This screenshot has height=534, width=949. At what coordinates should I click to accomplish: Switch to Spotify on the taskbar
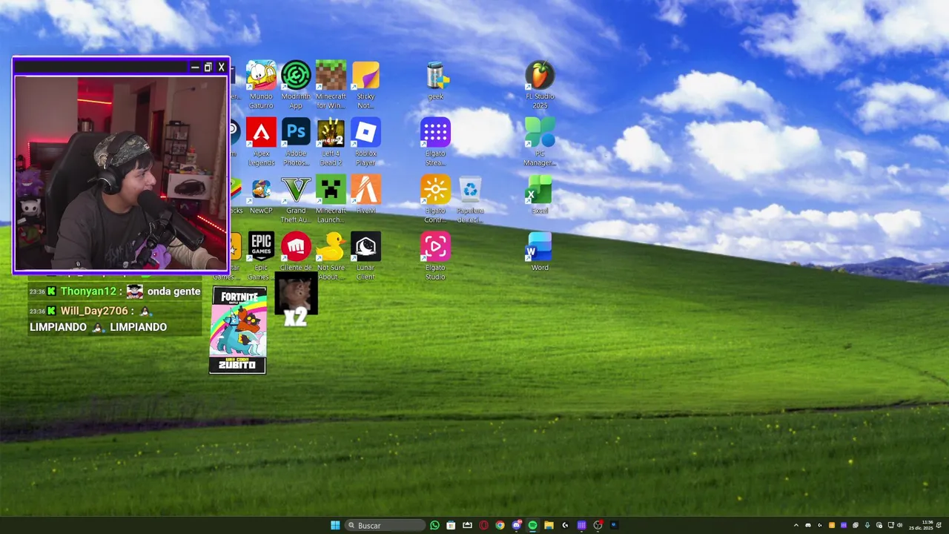pos(532,525)
